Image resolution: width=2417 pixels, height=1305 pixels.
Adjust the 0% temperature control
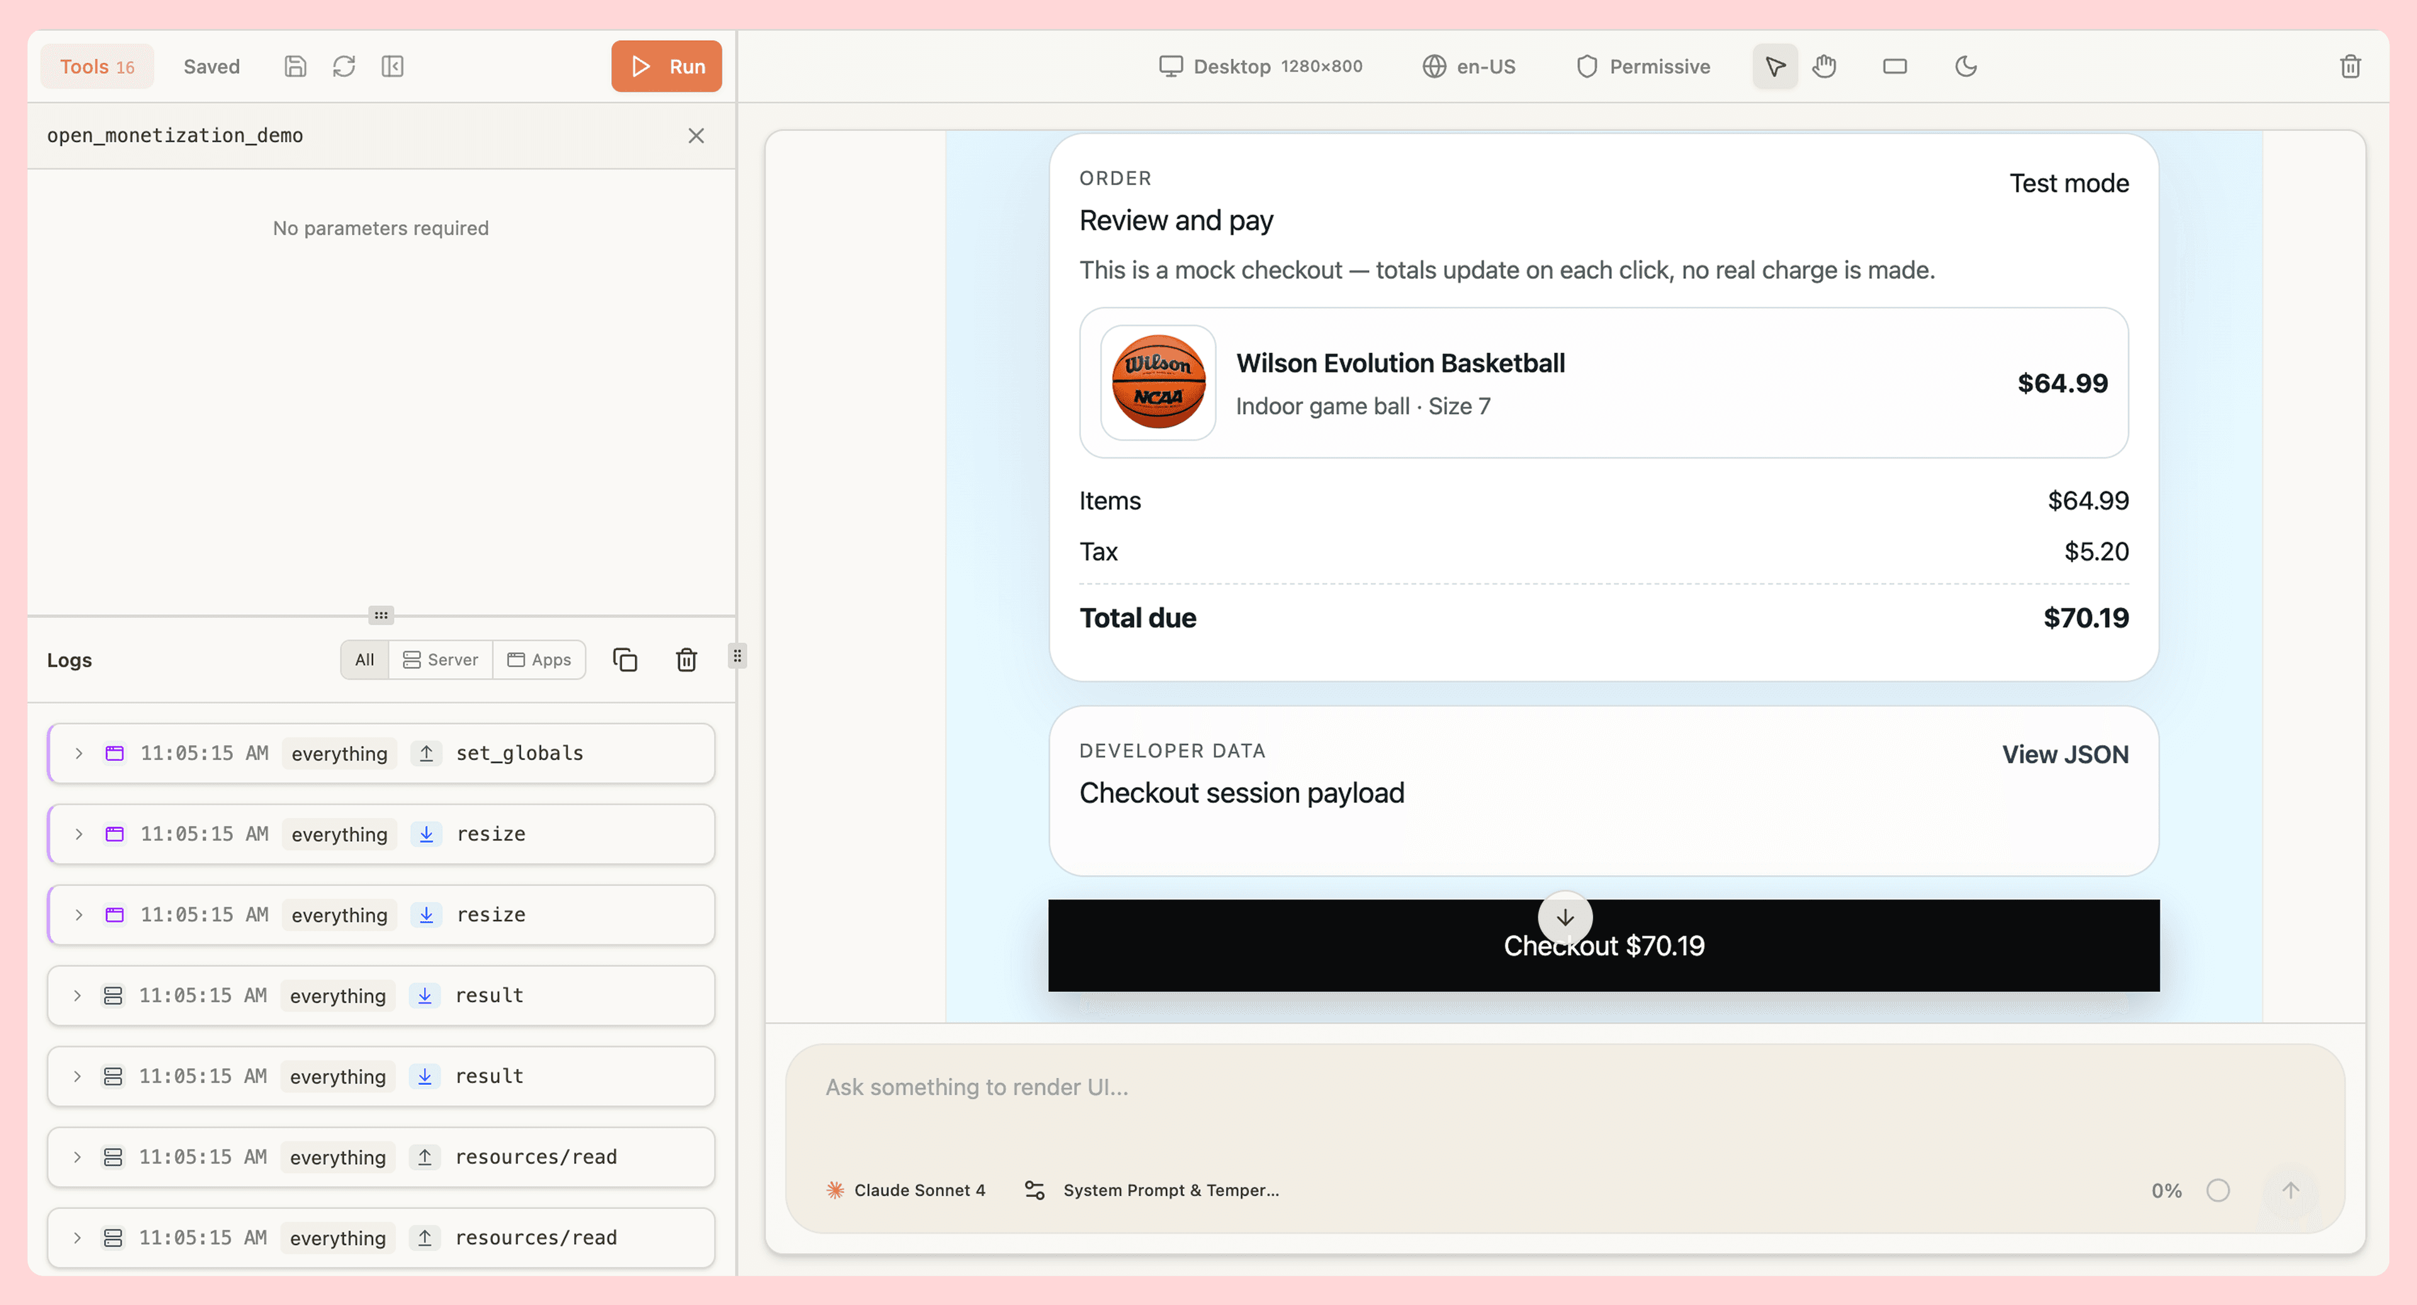(2166, 1190)
